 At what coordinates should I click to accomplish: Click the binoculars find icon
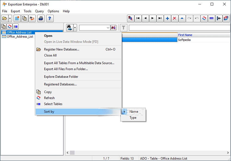coord(70,28)
